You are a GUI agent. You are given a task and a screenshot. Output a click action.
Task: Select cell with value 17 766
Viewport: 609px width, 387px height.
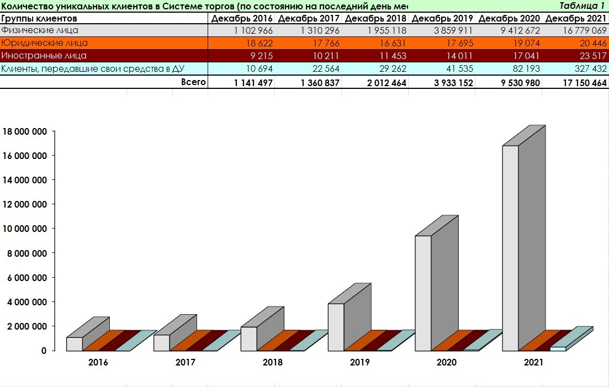pos(308,43)
